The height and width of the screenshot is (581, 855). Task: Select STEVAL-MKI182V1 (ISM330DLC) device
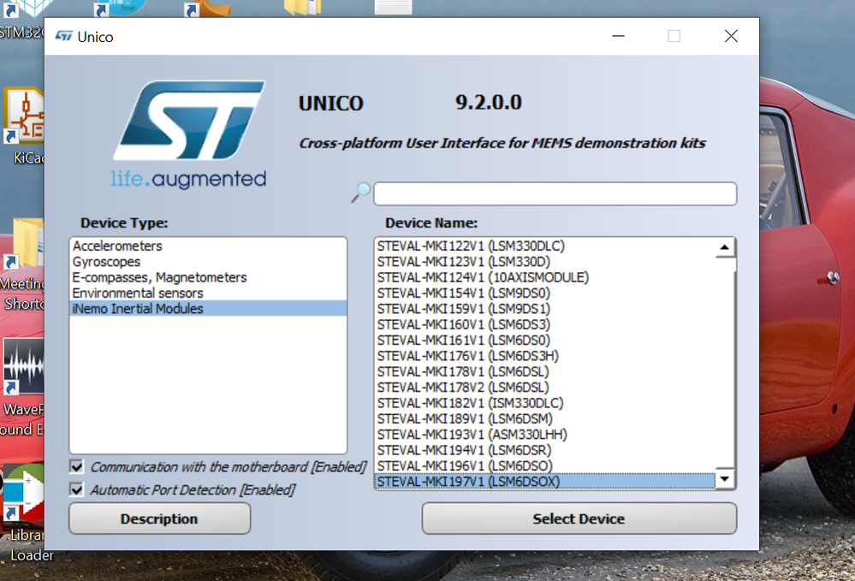point(544,403)
